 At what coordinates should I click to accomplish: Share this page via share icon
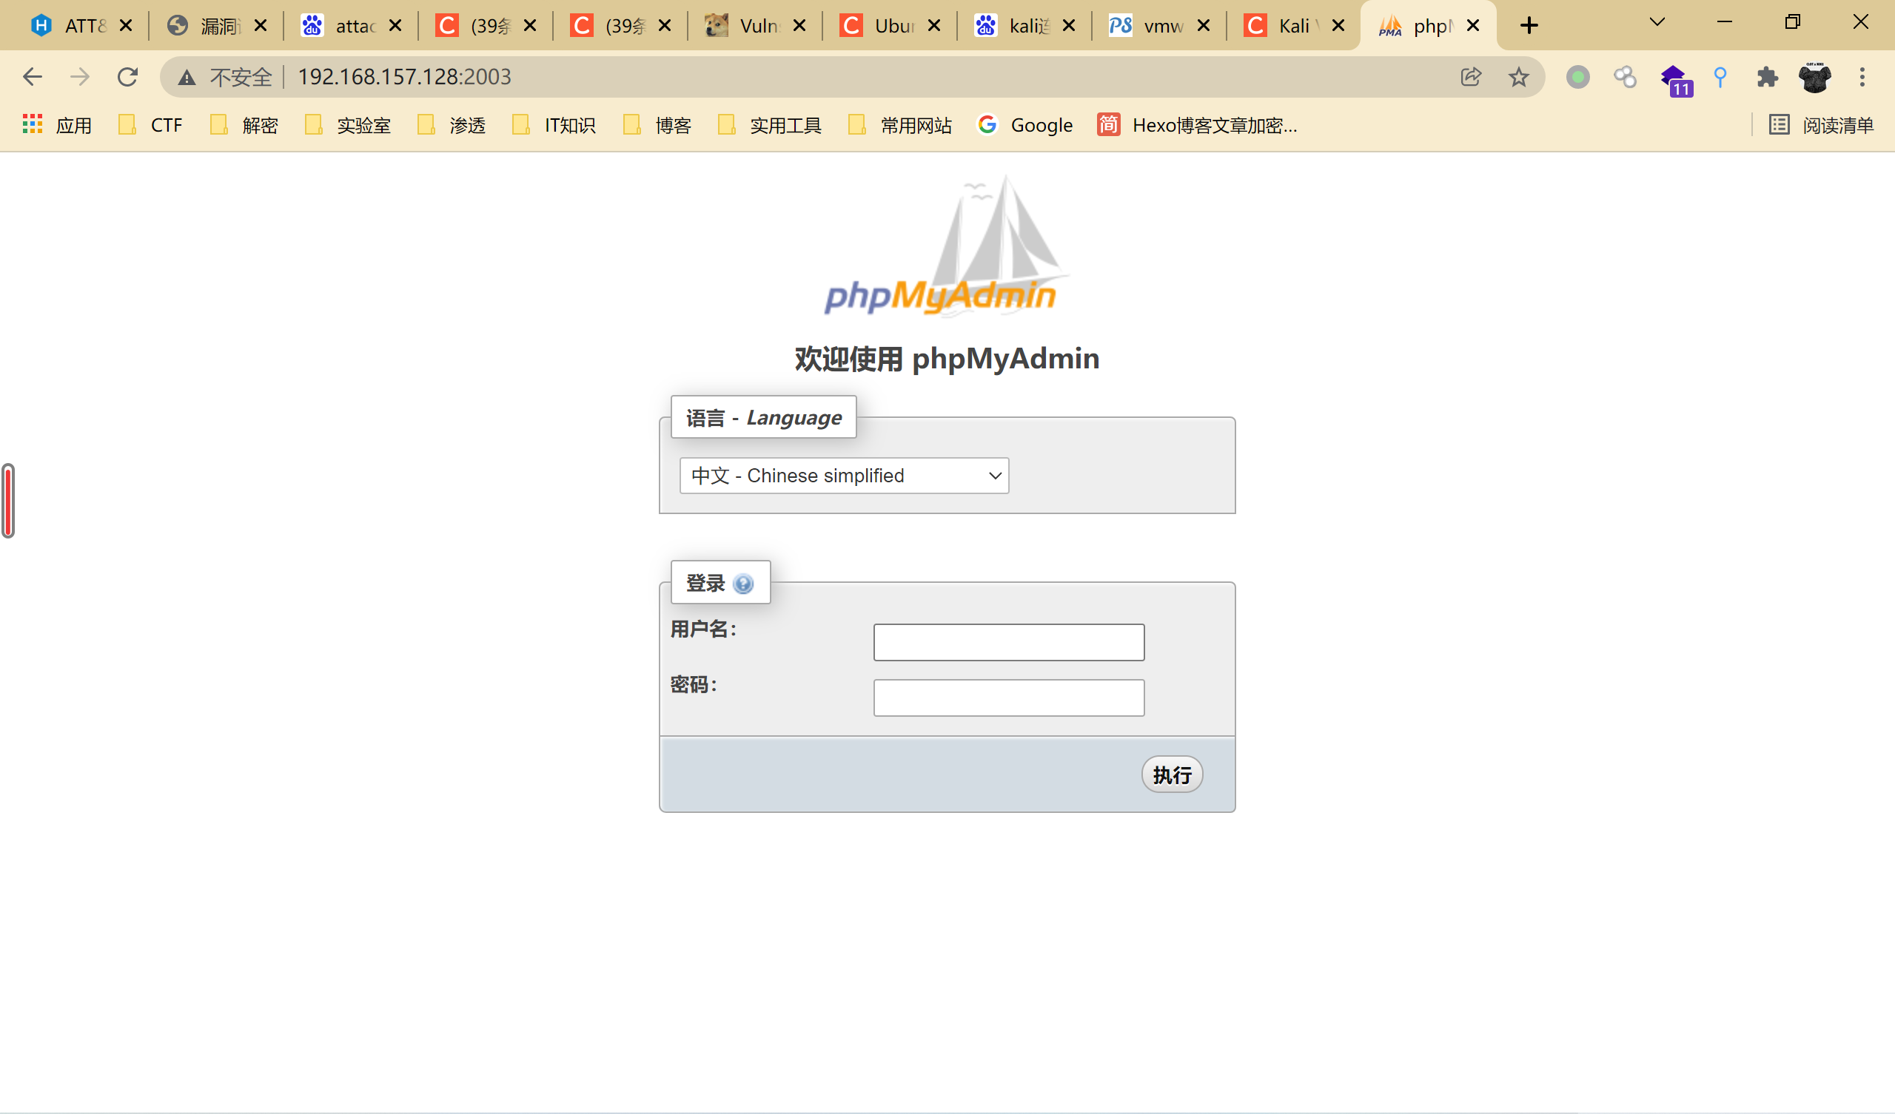tap(1471, 77)
